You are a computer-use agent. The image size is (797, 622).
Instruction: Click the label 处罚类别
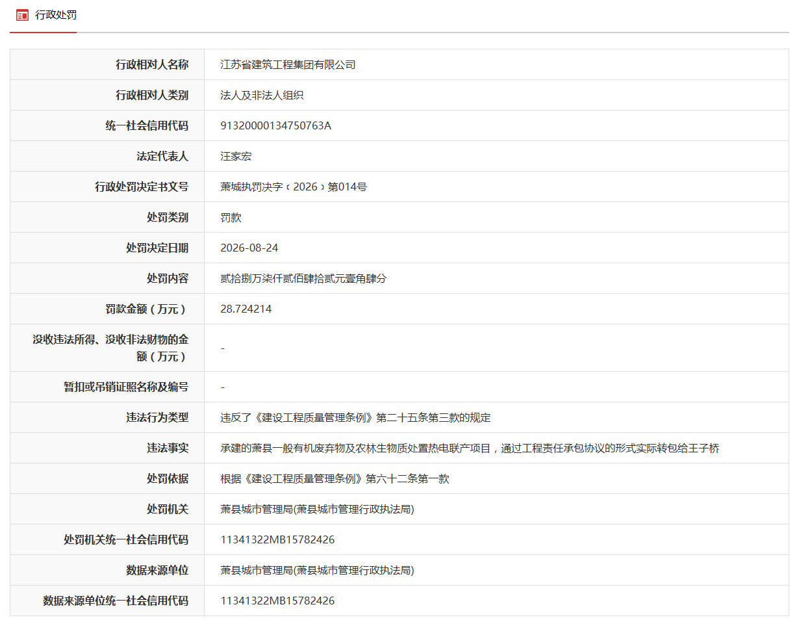click(x=168, y=217)
